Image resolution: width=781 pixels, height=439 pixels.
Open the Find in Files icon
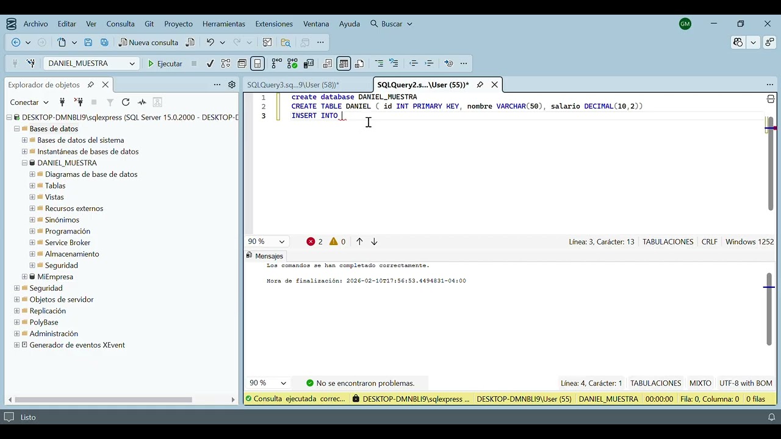286,43
